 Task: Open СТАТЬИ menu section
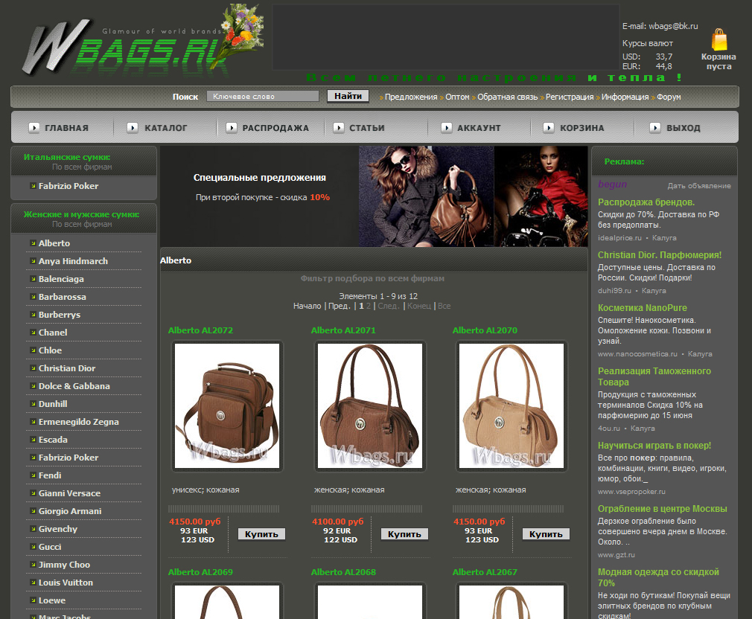367,128
